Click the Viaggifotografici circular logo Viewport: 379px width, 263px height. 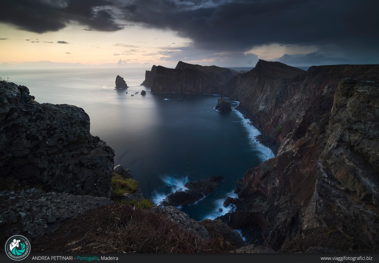point(18,247)
